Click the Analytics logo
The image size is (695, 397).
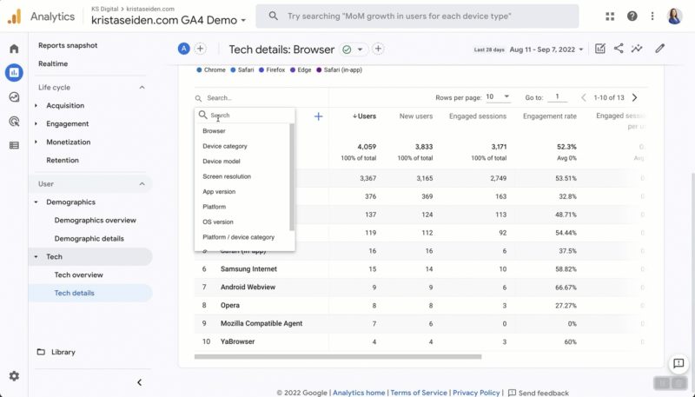[14, 17]
